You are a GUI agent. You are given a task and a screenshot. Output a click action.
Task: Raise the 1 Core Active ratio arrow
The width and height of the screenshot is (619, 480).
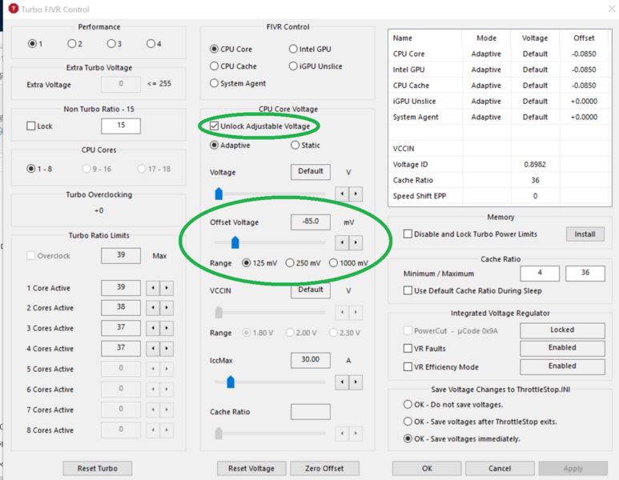click(167, 288)
